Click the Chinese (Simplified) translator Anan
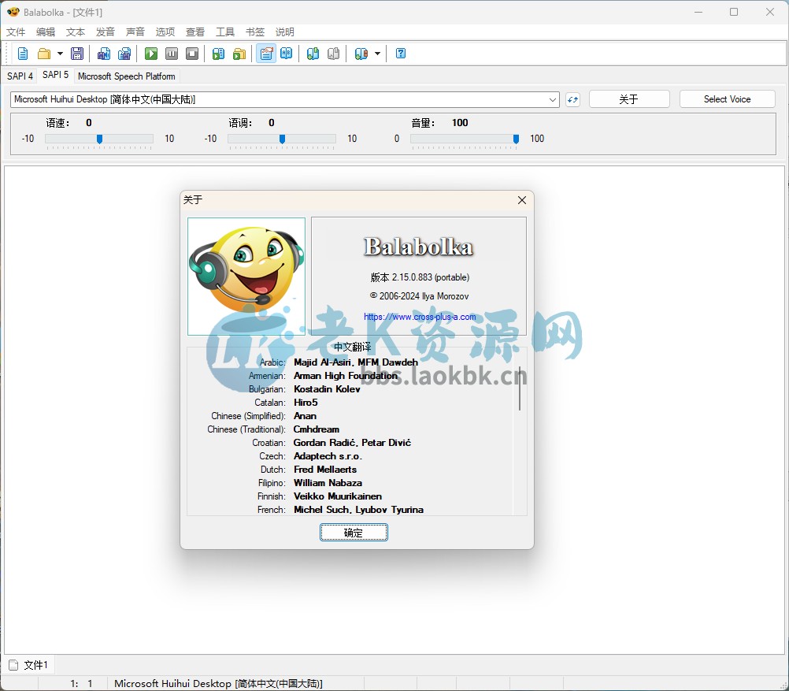Image resolution: width=789 pixels, height=691 pixels. [x=305, y=416]
